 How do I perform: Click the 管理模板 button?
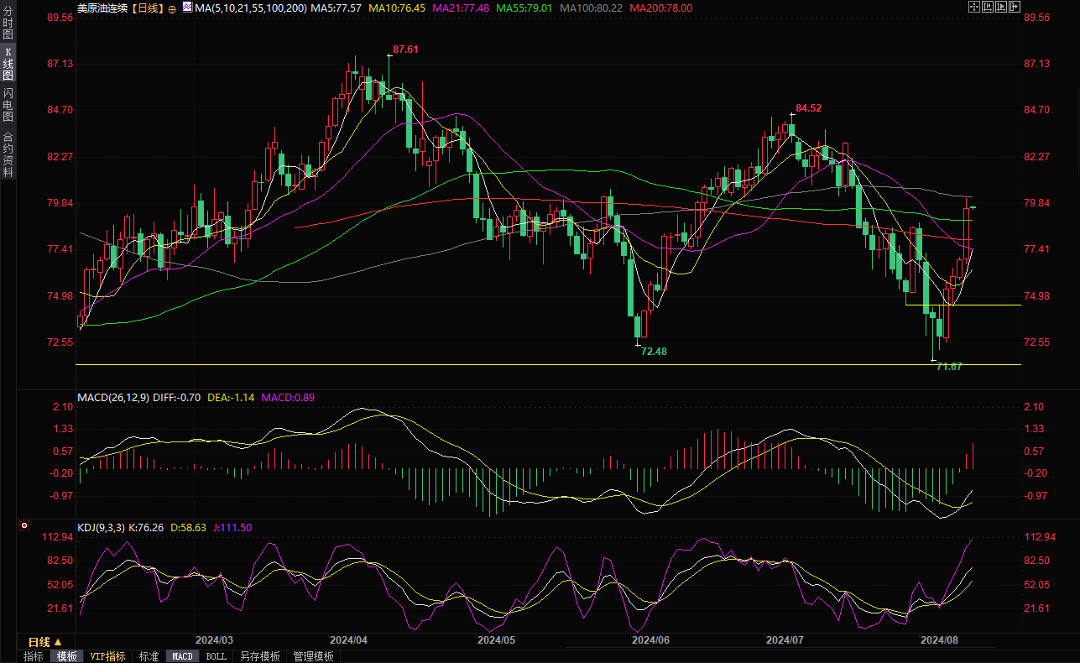click(313, 656)
